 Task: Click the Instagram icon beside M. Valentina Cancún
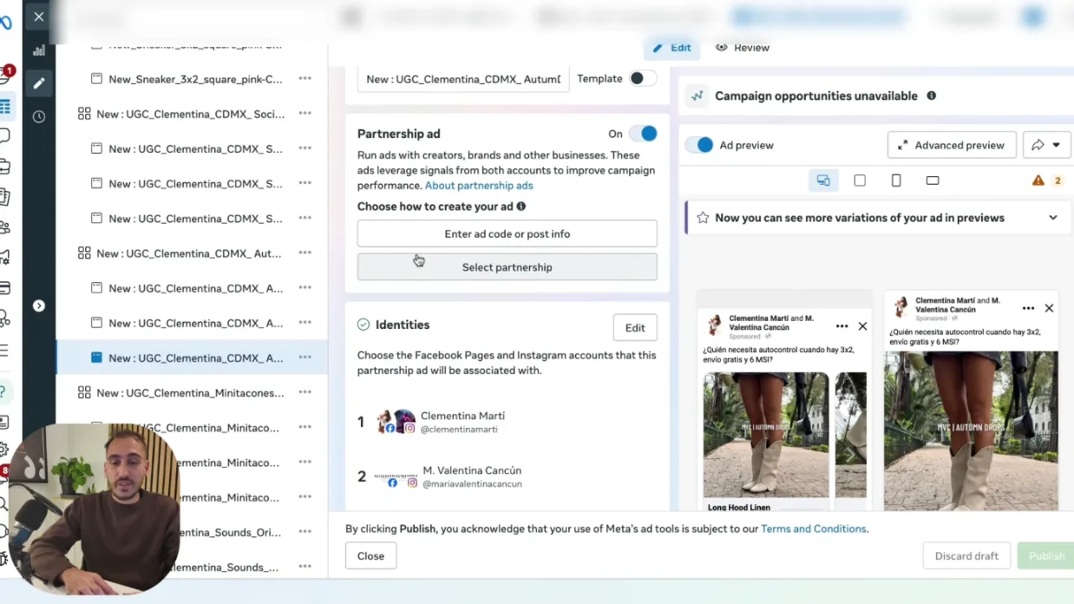pos(412,483)
